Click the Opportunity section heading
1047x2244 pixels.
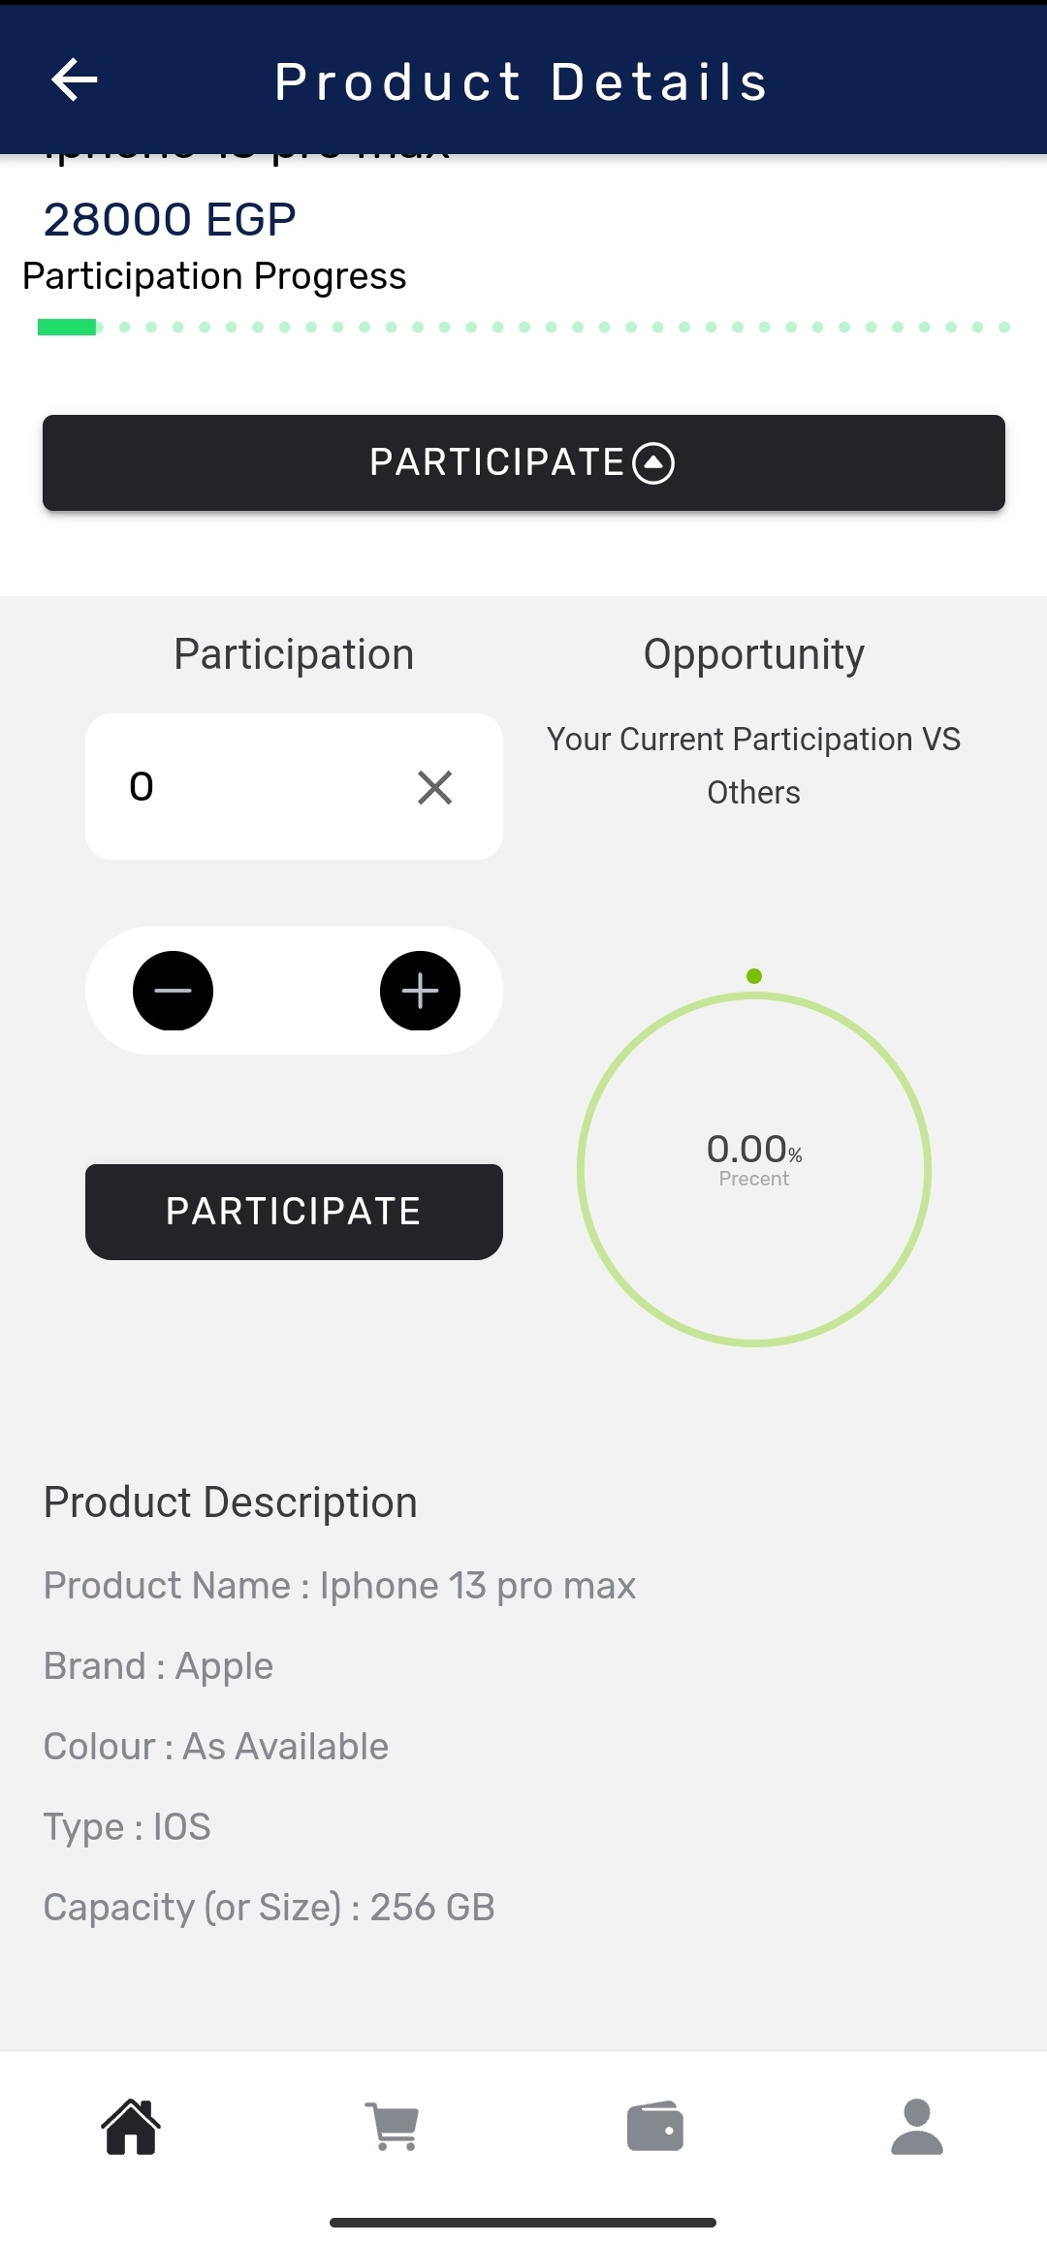click(754, 654)
